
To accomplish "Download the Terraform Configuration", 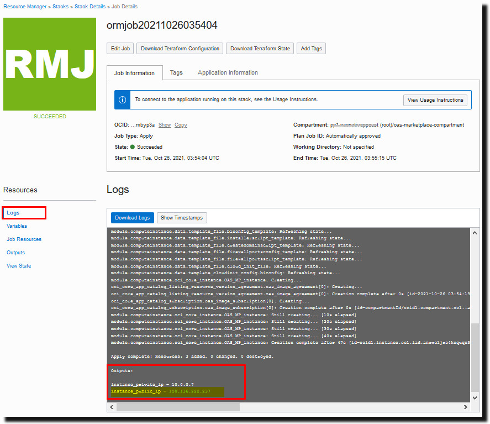I will click(x=179, y=48).
